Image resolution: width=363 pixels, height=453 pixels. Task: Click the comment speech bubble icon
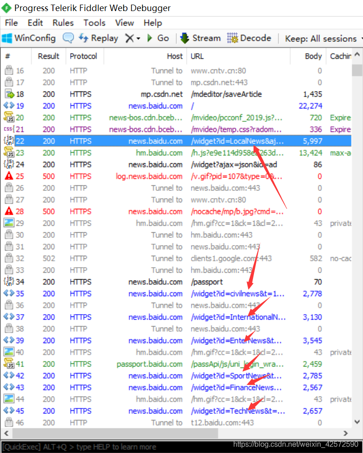tap(68, 38)
